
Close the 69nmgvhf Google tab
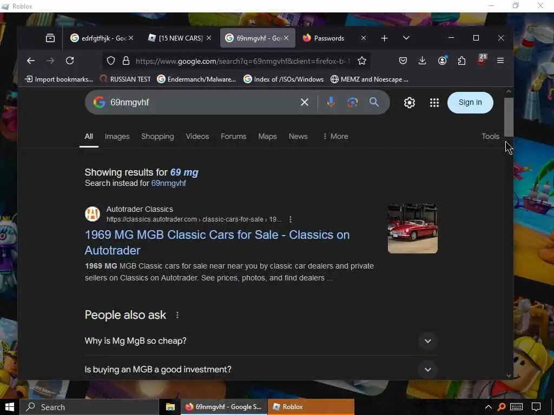pos(286,38)
